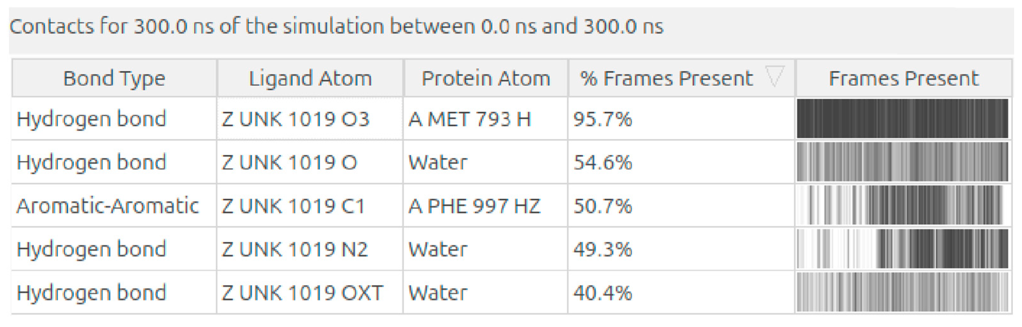The image size is (1022, 327).
Task: Select the Protein Atom column header
Action: point(486,78)
